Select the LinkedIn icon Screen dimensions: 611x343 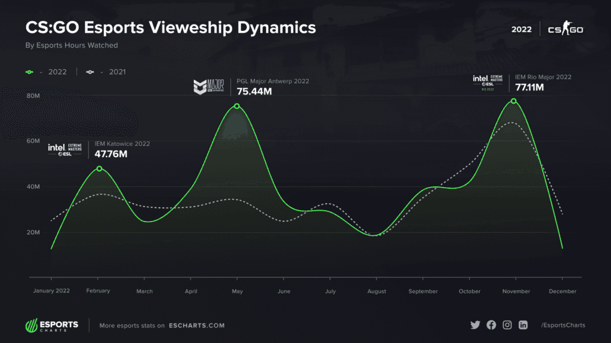click(x=523, y=325)
